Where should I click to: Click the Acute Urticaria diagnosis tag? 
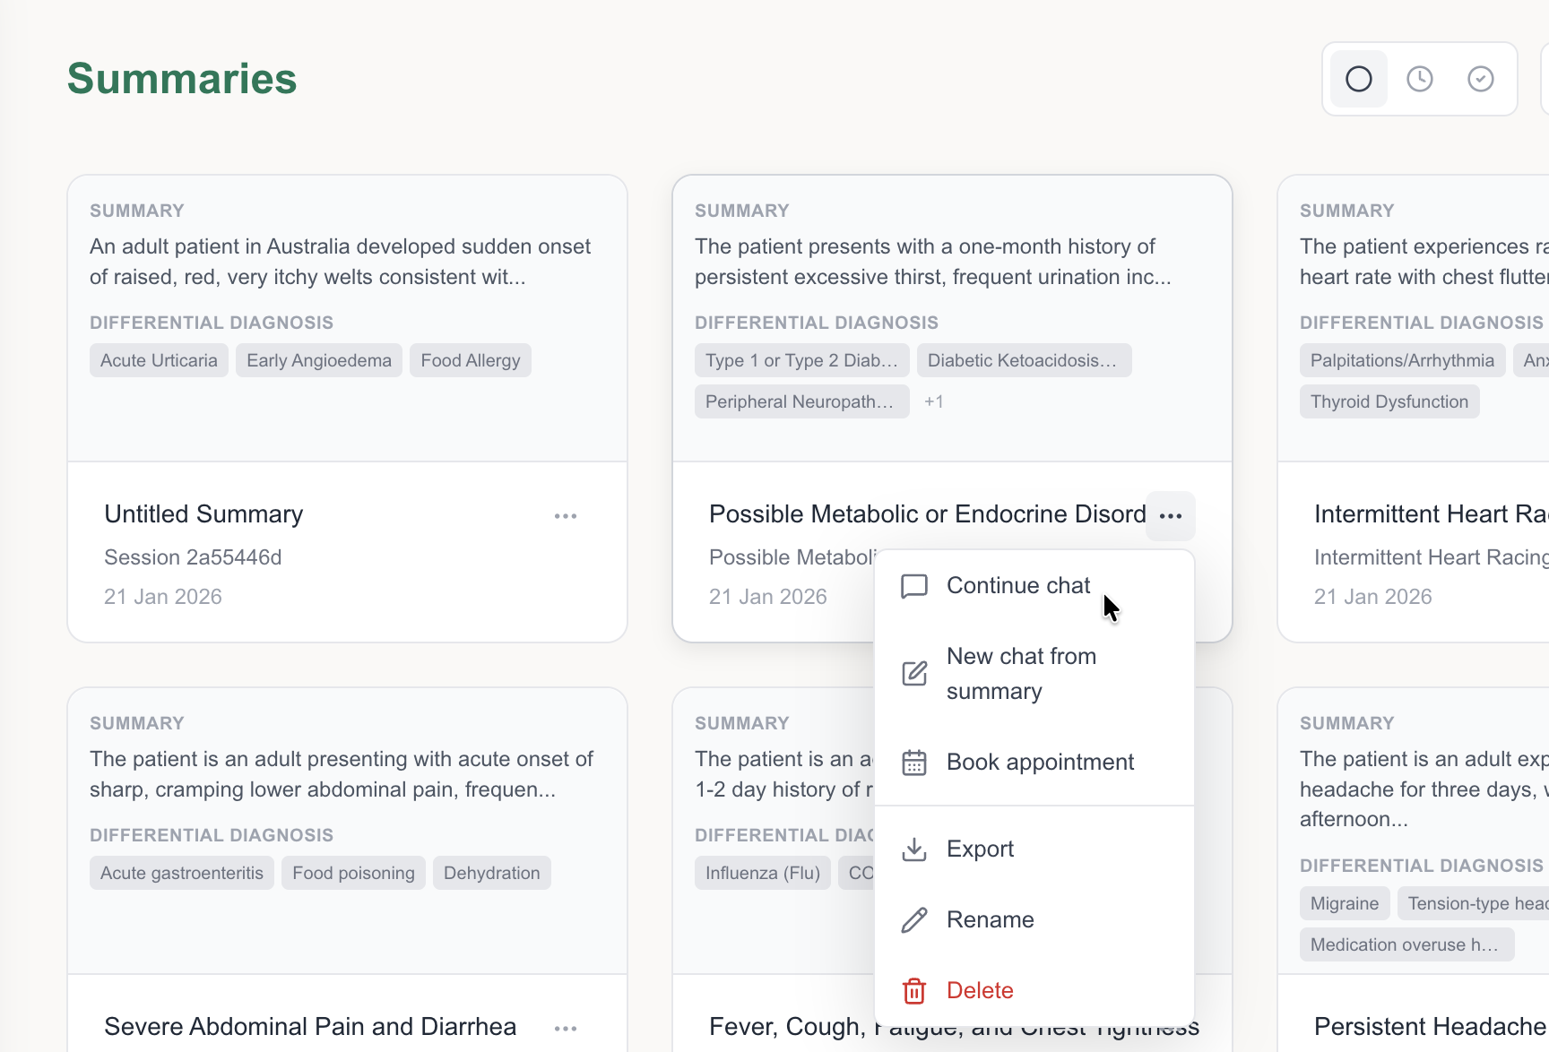(x=159, y=361)
